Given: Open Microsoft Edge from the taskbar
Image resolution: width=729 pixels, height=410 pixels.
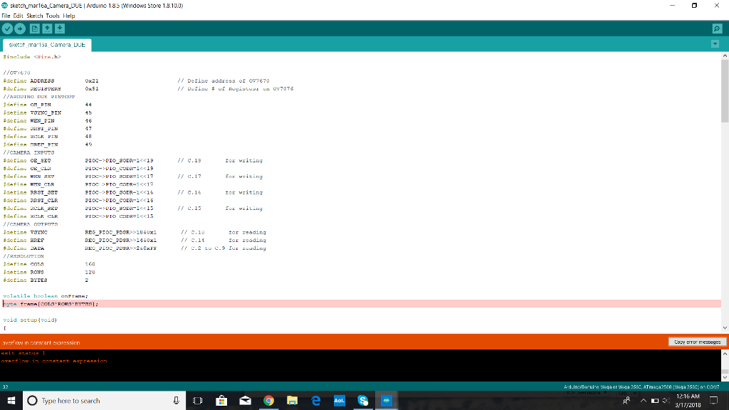Looking at the screenshot, I should [315, 400].
